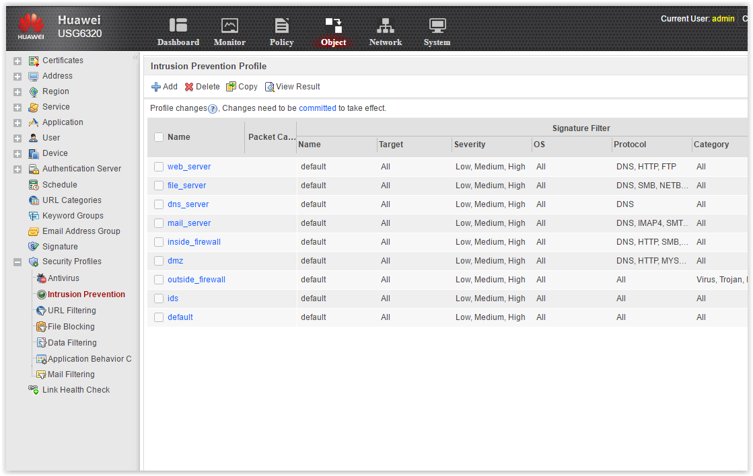Viewport: 753px width, 476px height.
Task: Click the Add profile plus icon
Action: point(156,87)
